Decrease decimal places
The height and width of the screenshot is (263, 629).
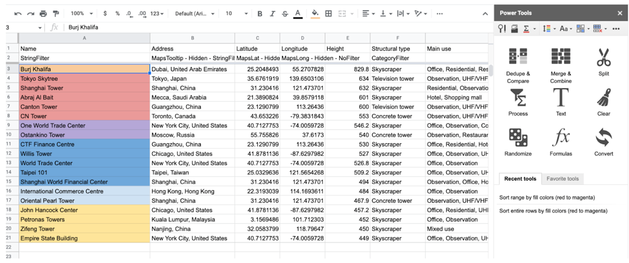pos(129,14)
